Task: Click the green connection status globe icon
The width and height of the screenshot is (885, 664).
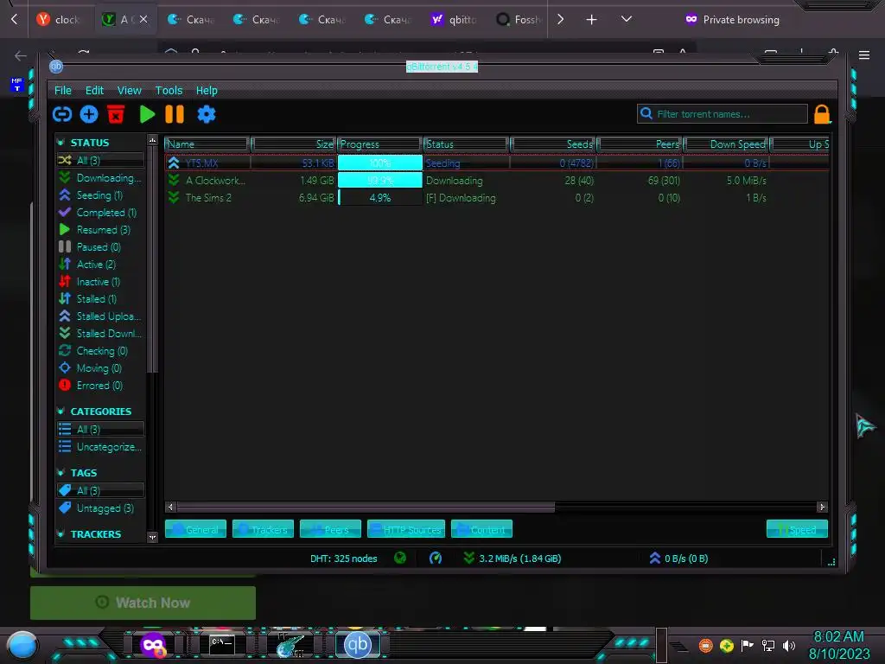Action: (400, 558)
